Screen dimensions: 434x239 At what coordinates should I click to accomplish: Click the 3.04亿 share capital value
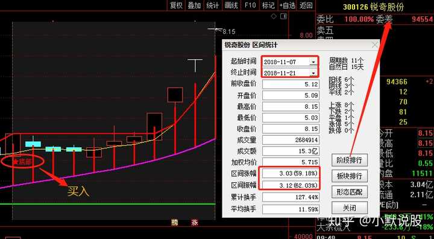(421, 184)
